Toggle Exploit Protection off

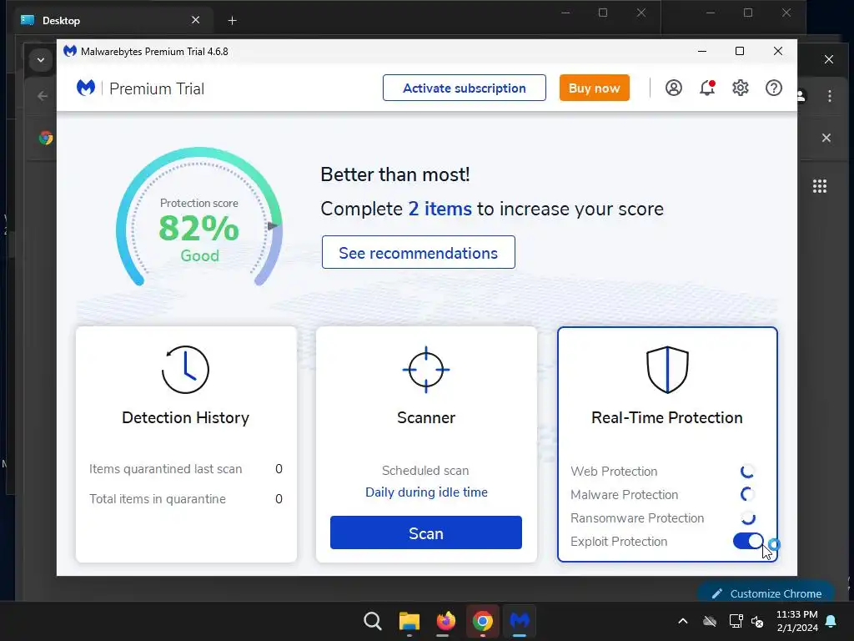click(748, 541)
